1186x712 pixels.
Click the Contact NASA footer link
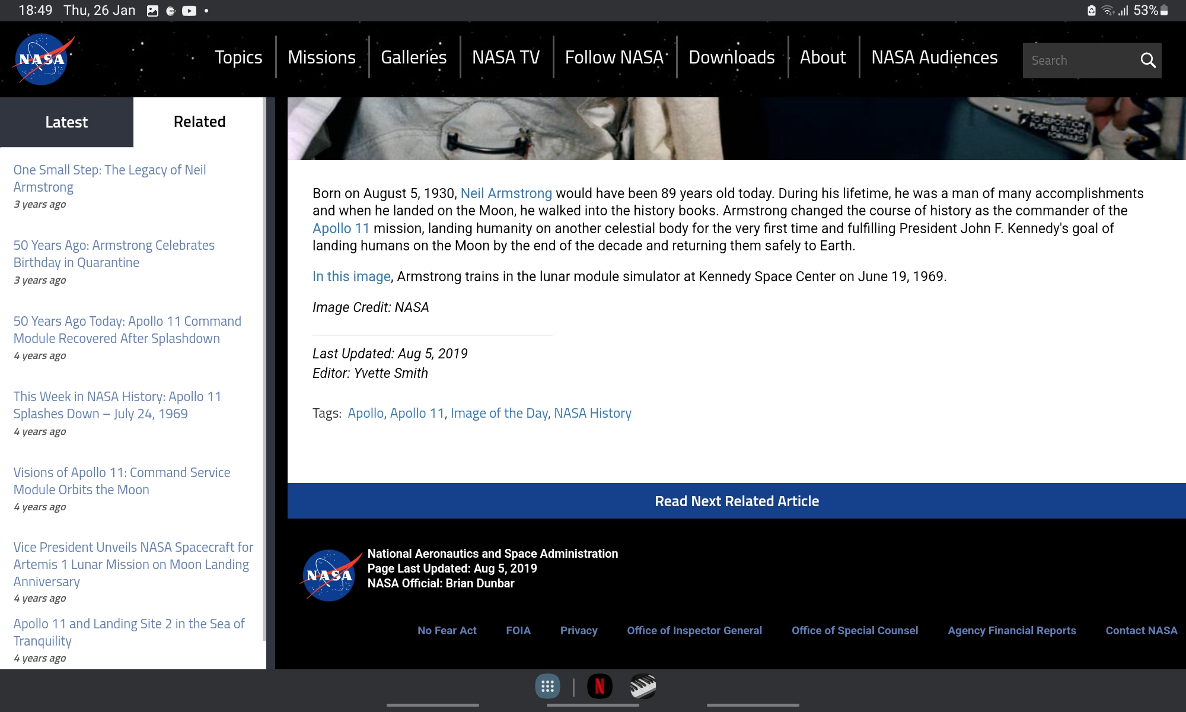point(1140,630)
